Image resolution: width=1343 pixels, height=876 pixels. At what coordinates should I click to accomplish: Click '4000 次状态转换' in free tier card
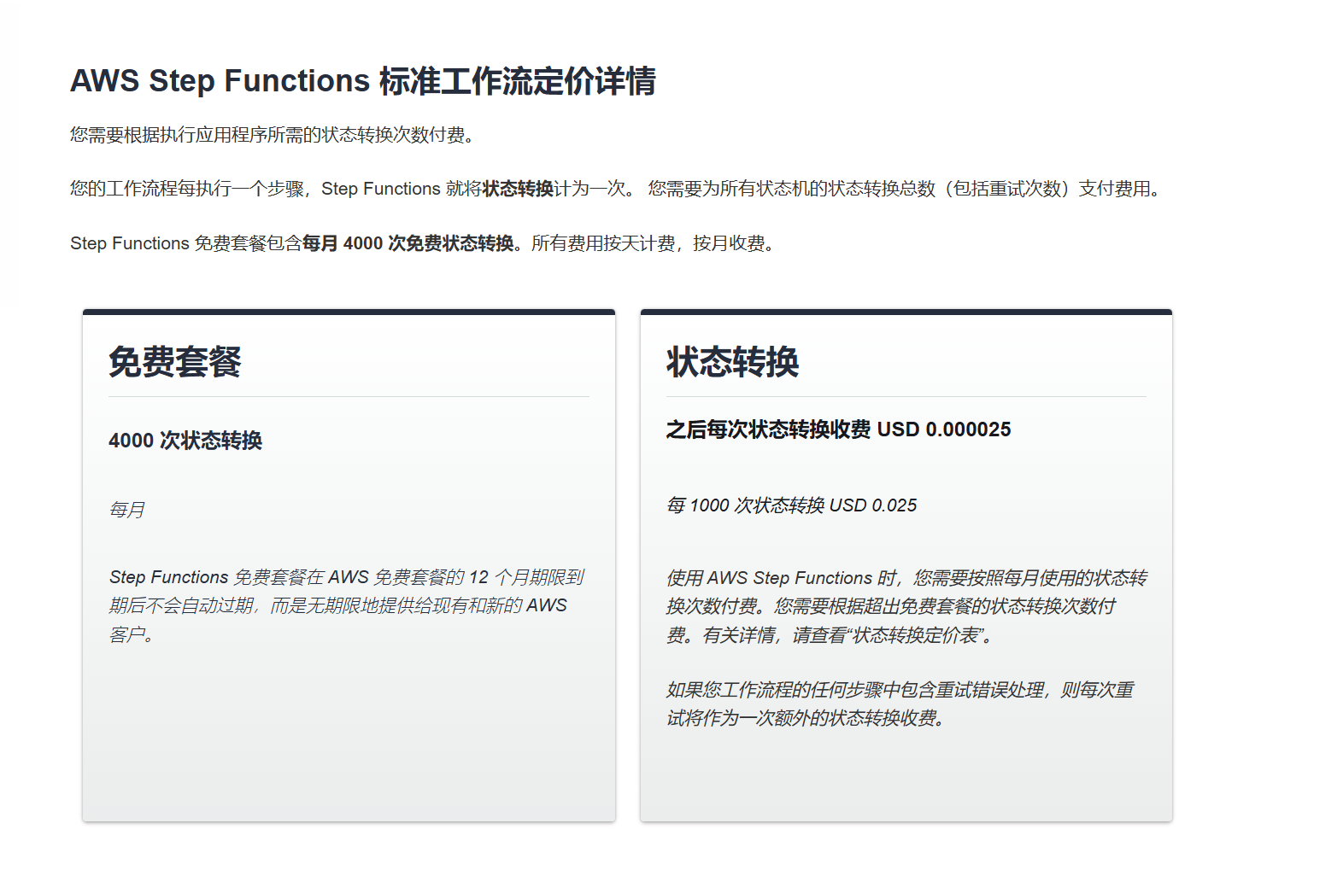(x=185, y=441)
